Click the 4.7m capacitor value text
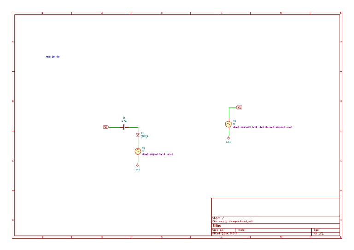354x250 pixels. [x=124, y=121]
